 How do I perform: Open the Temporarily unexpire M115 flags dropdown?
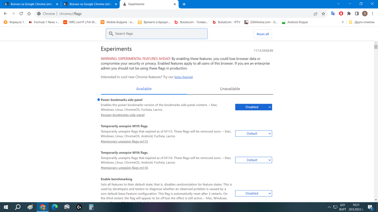[254, 134]
